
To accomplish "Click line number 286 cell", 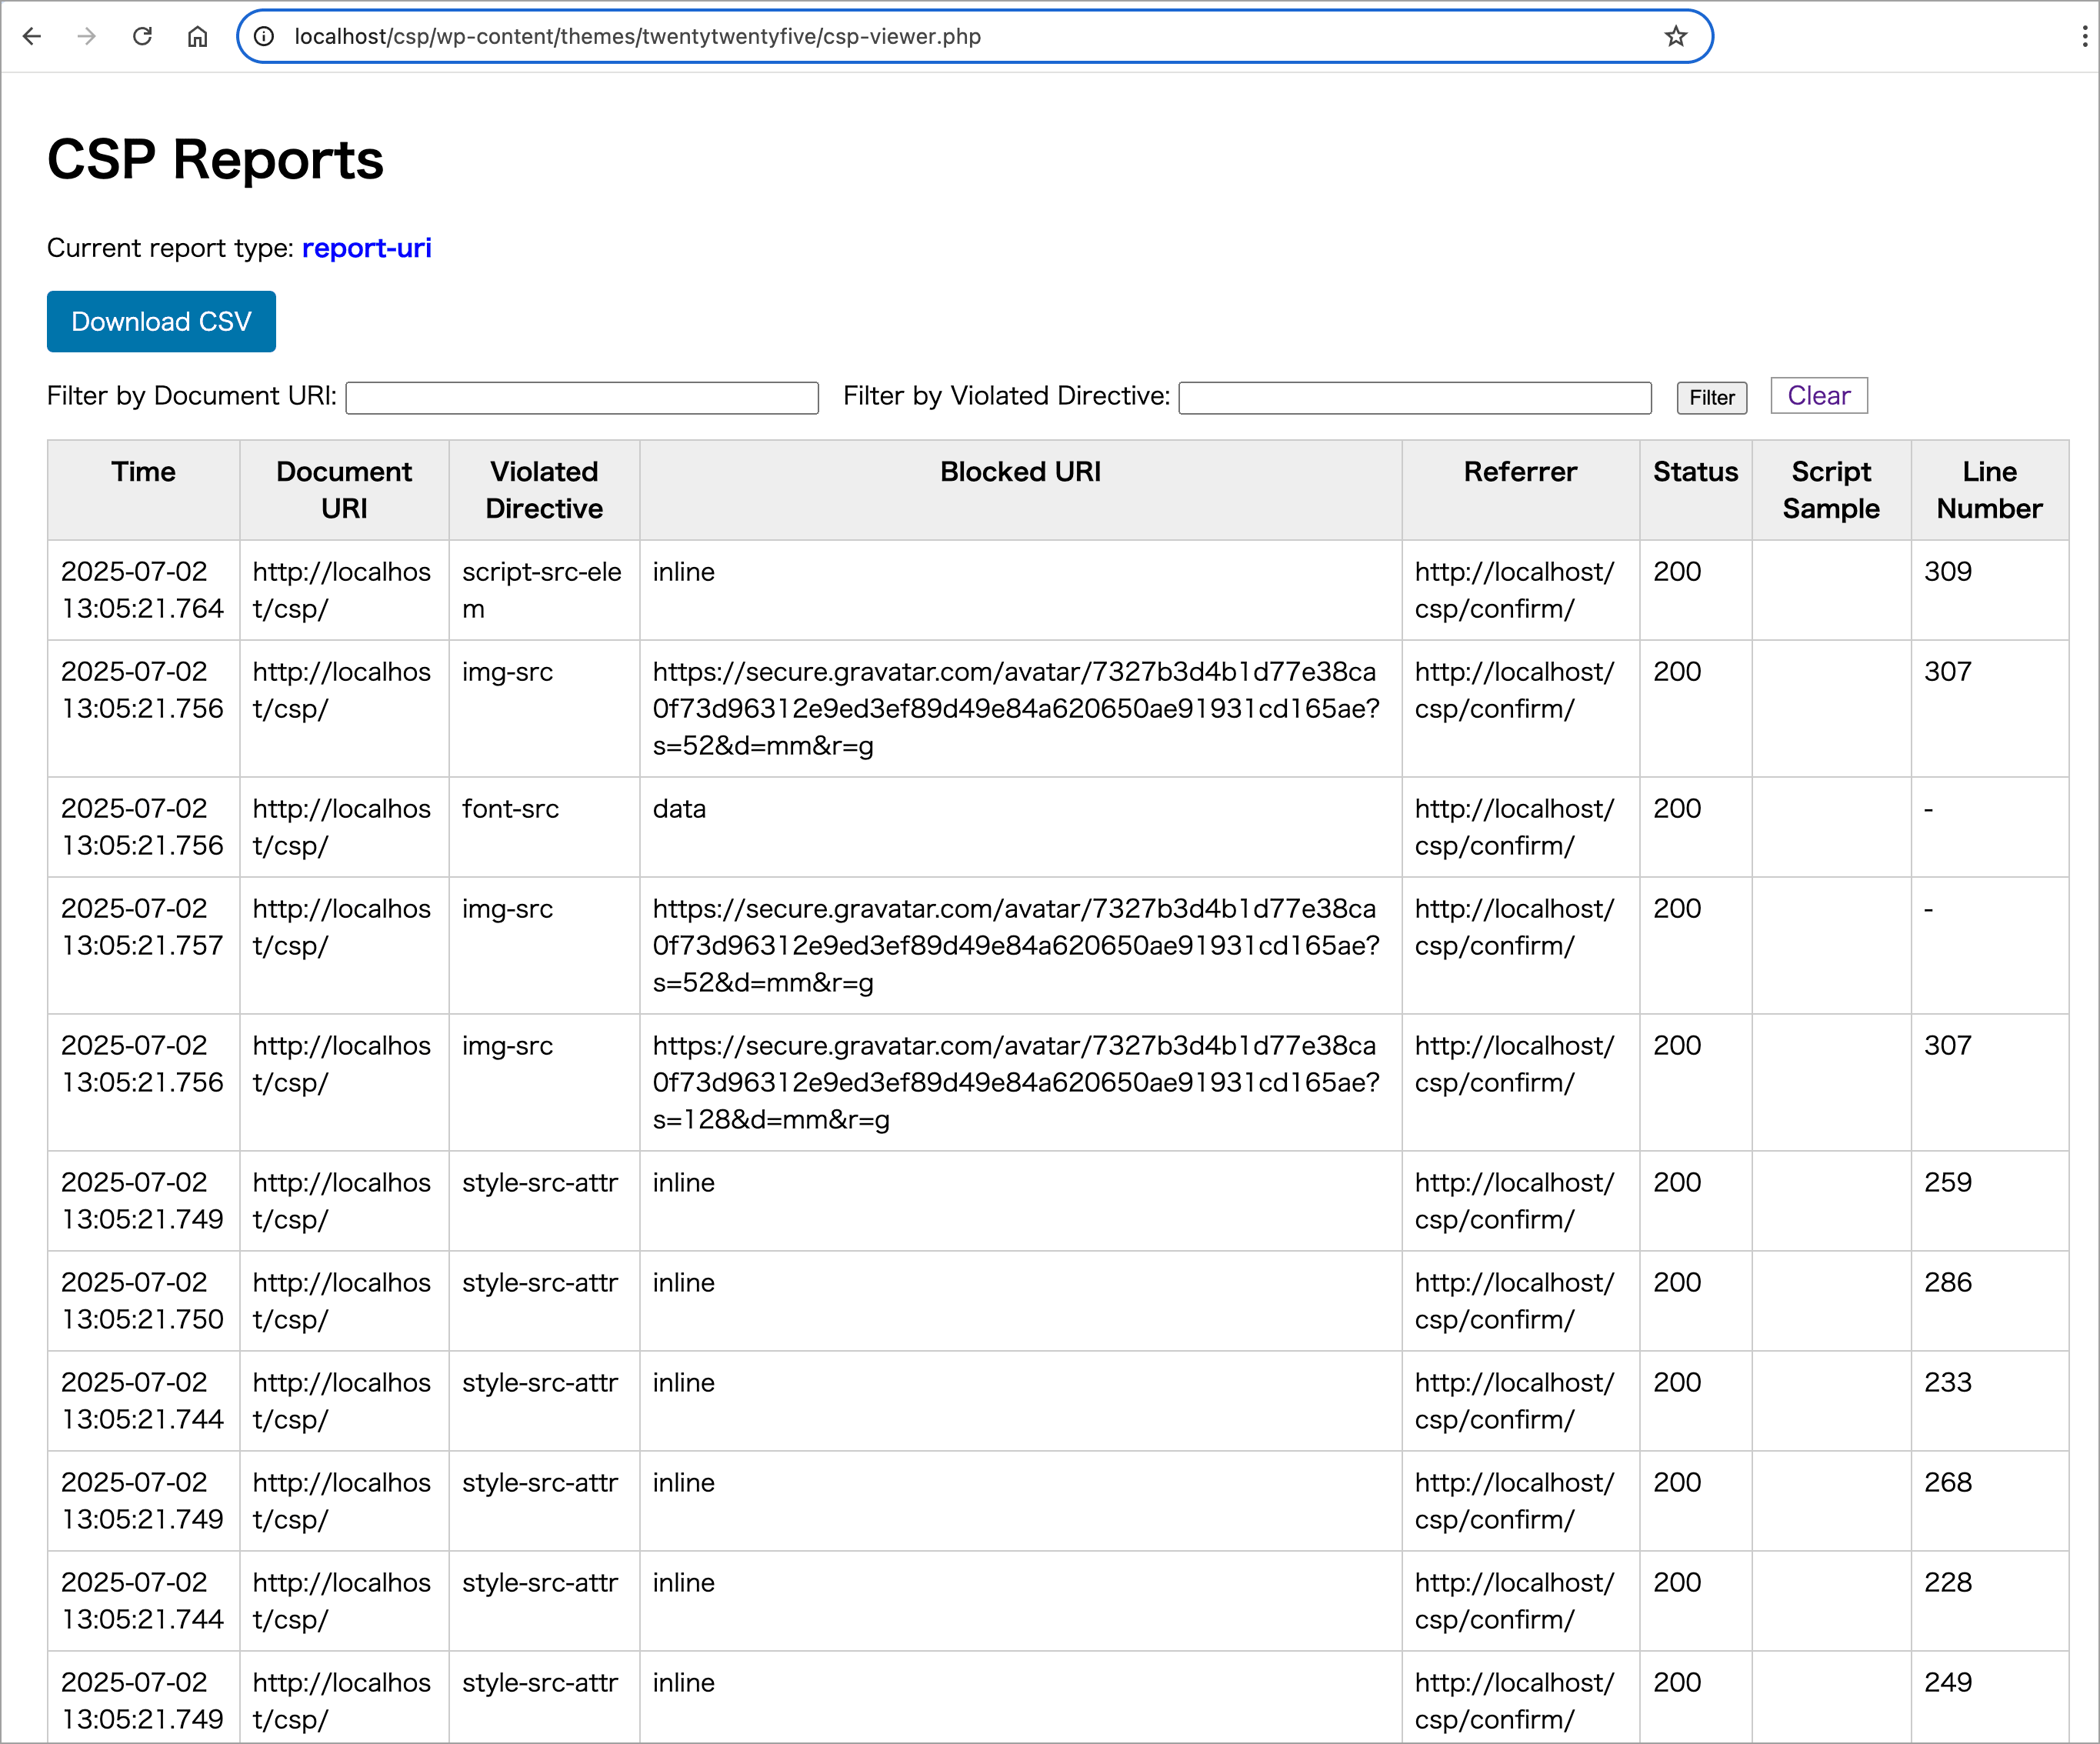I will pos(1990,1301).
